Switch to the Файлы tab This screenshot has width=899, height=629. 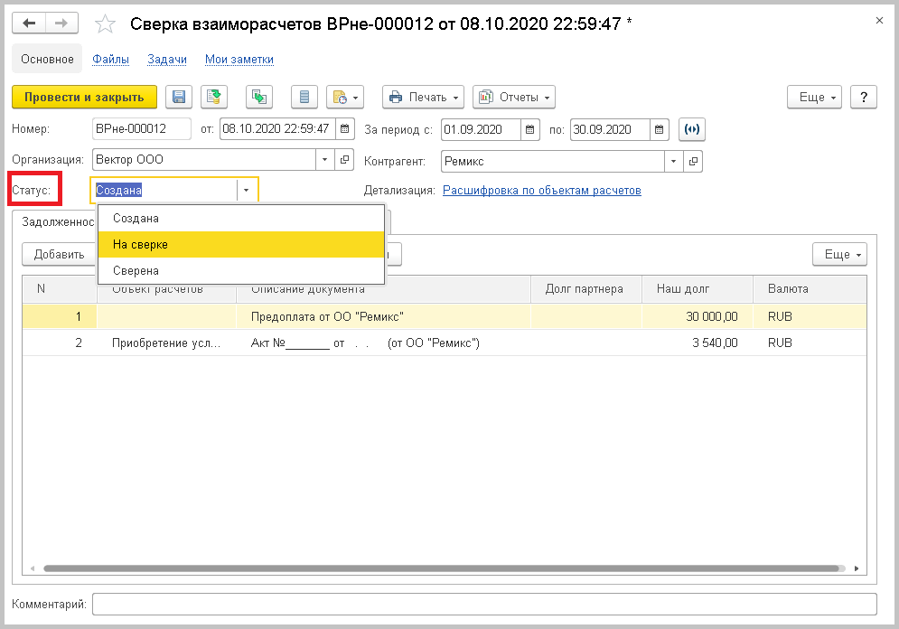tap(110, 60)
